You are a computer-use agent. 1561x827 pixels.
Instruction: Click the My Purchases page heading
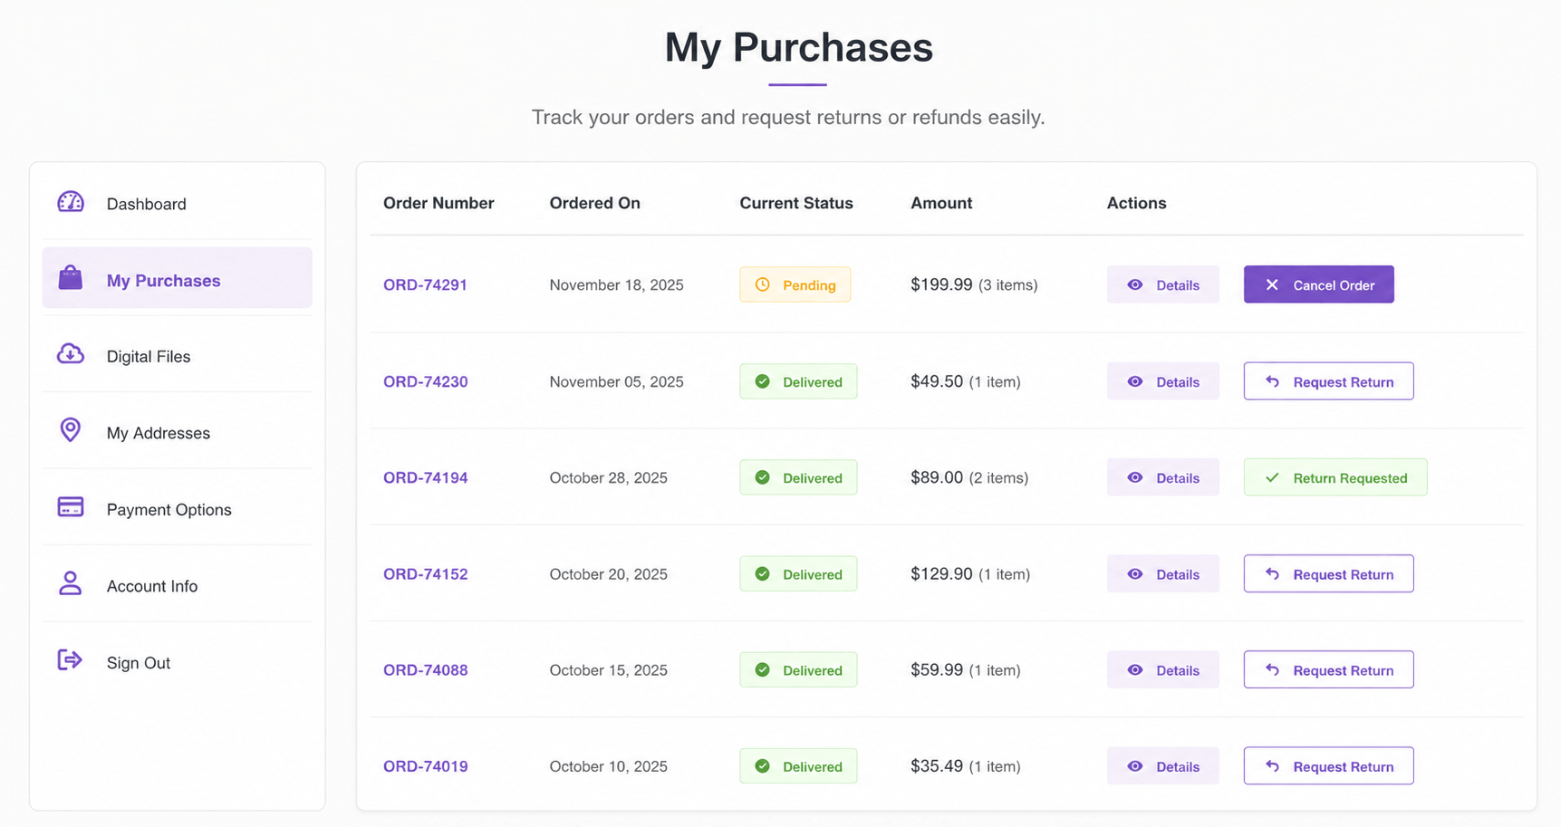point(798,47)
